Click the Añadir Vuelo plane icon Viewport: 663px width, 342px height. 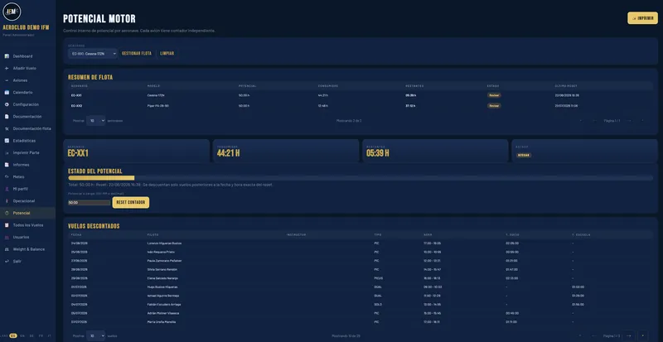[x=7, y=68]
